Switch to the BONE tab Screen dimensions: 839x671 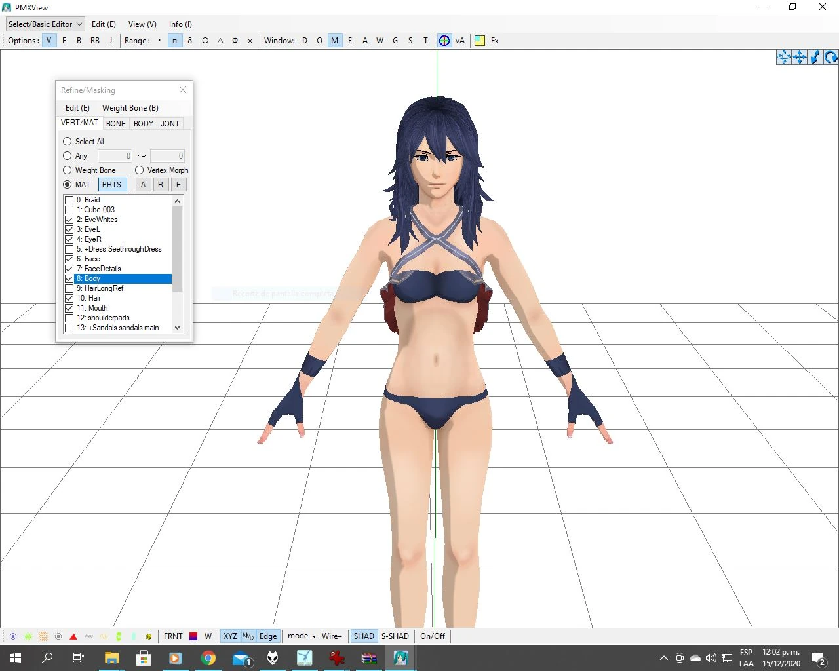(116, 123)
